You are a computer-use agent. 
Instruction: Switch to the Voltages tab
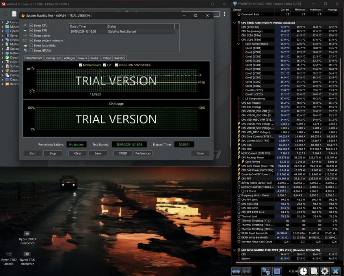click(69, 58)
